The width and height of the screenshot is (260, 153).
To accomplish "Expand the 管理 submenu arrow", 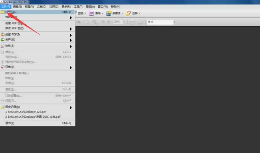I will click(x=71, y=18).
